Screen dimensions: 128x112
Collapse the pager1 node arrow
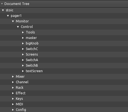tap(8, 16)
